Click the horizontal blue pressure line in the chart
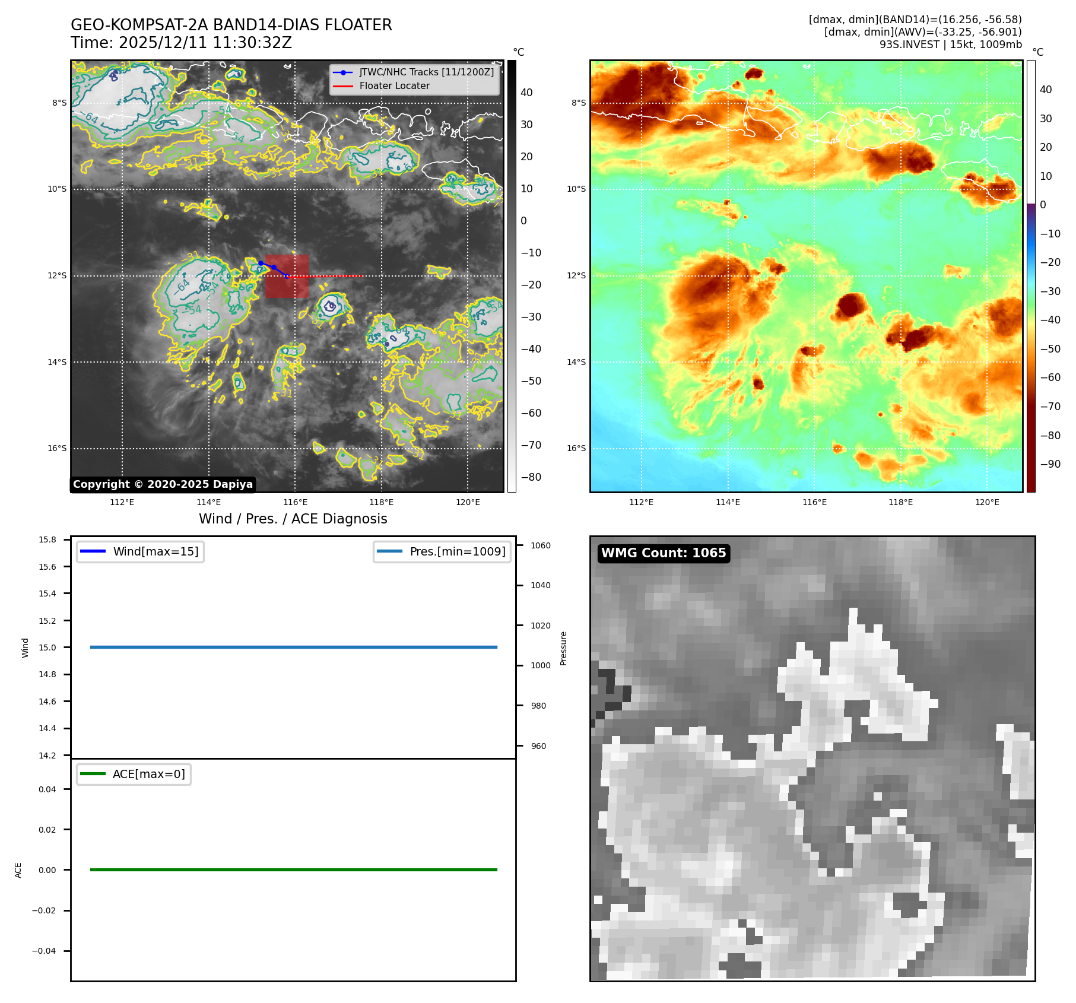The height and width of the screenshot is (1003, 1076). click(293, 647)
